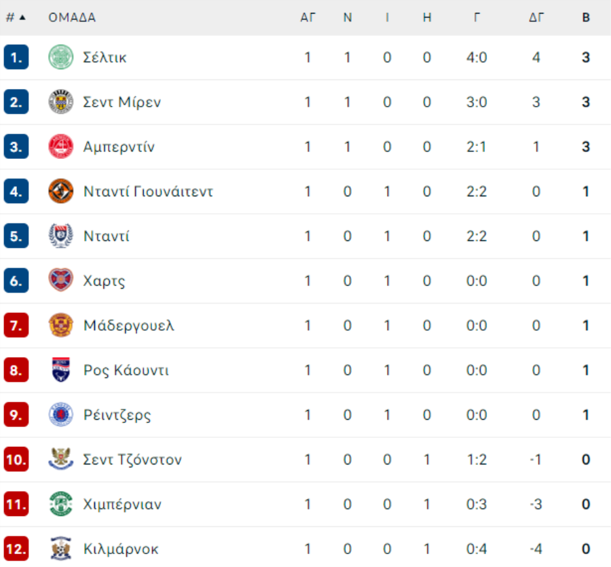Click the Rangers blue round crest

coord(61,414)
